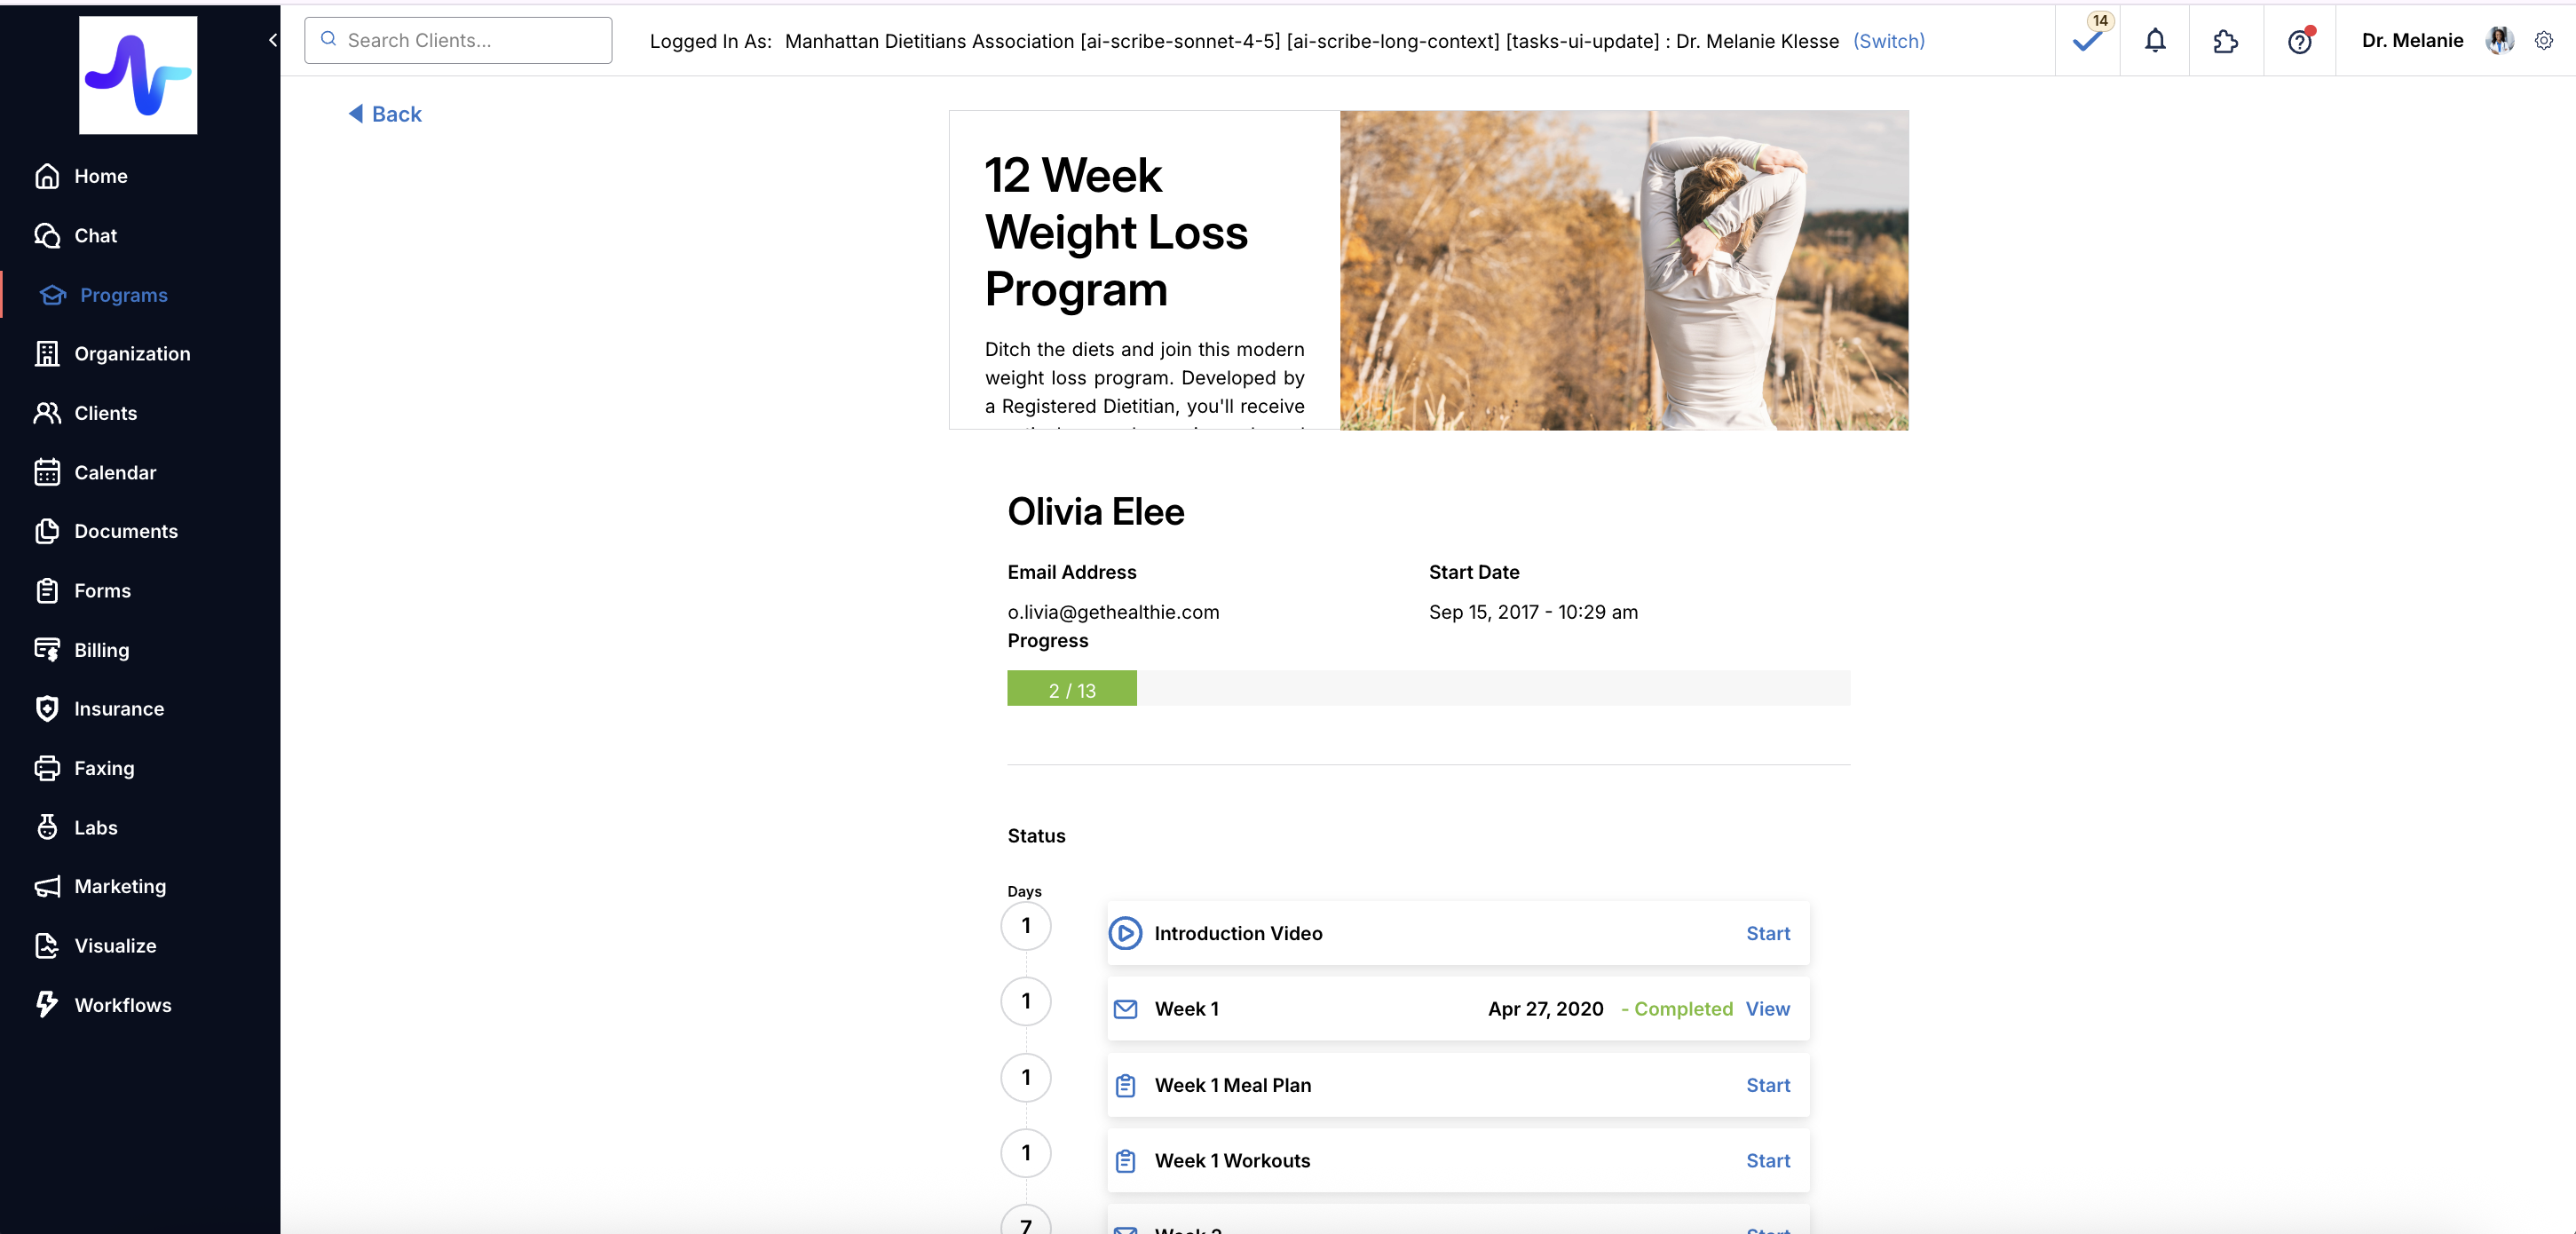
Task: Navigate to Billing in the sidebar
Action: point(101,650)
